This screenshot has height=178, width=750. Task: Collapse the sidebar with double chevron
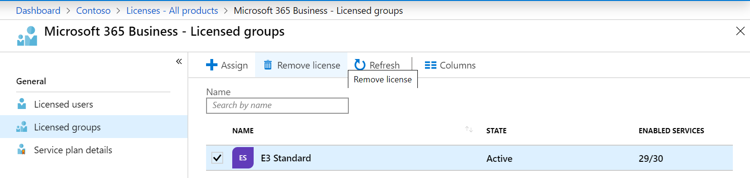pyautogui.click(x=179, y=61)
